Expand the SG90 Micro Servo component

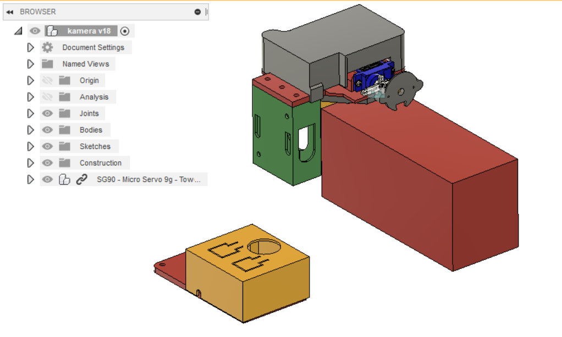pos(30,179)
